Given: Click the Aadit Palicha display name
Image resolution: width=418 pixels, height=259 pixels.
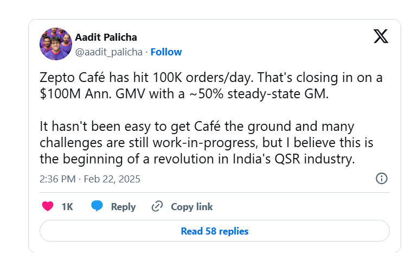Looking at the screenshot, I should coord(106,37).
